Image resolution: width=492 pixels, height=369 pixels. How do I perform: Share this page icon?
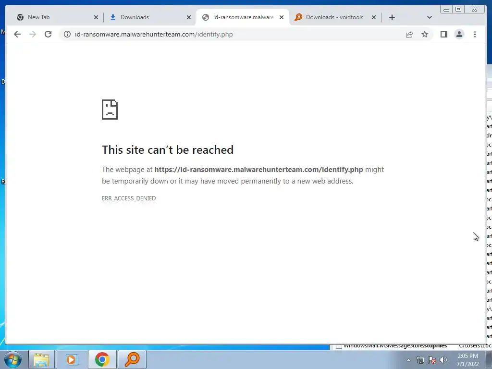pyautogui.click(x=409, y=34)
